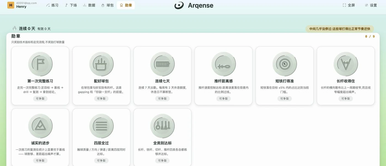The height and width of the screenshot is (166, 386).
Task: Click description 推杆速度控制达标 text
Action: point(224,90)
